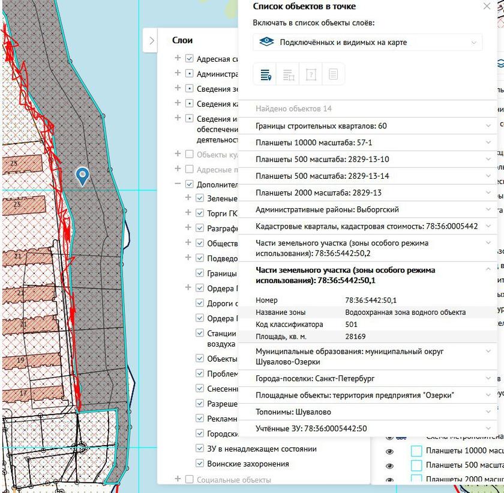504x493 pixels.
Task: Expand Города-поселки: Санкт-Петербург row
Action: pyautogui.click(x=368, y=378)
